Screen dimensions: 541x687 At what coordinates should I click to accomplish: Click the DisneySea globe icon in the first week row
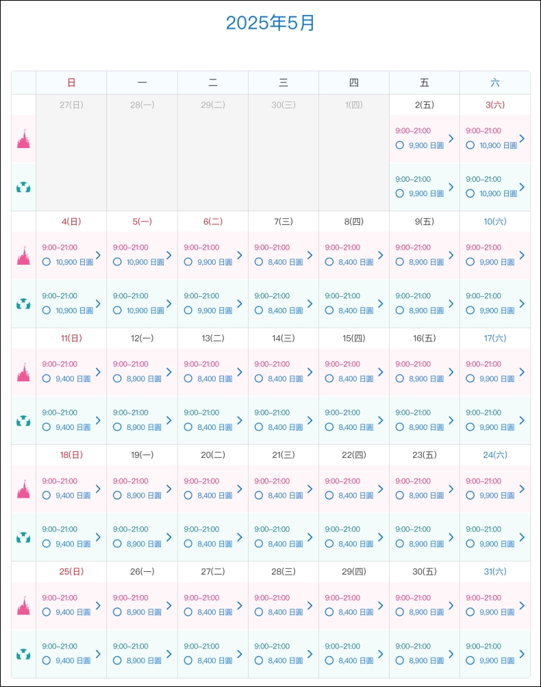point(23,188)
